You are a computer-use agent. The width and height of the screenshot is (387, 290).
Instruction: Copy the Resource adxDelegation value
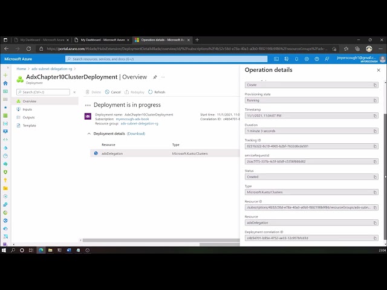(x=375, y=223)
